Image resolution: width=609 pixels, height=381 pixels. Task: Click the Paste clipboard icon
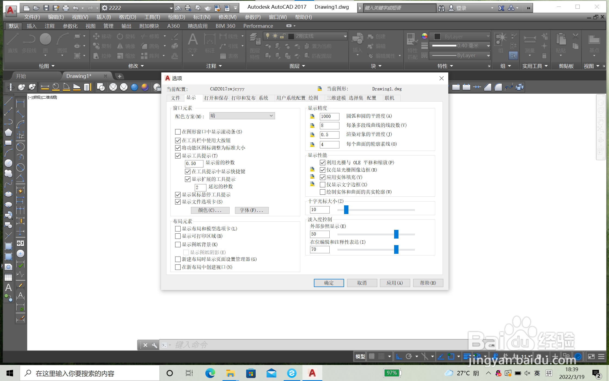[x=561, y=43]
